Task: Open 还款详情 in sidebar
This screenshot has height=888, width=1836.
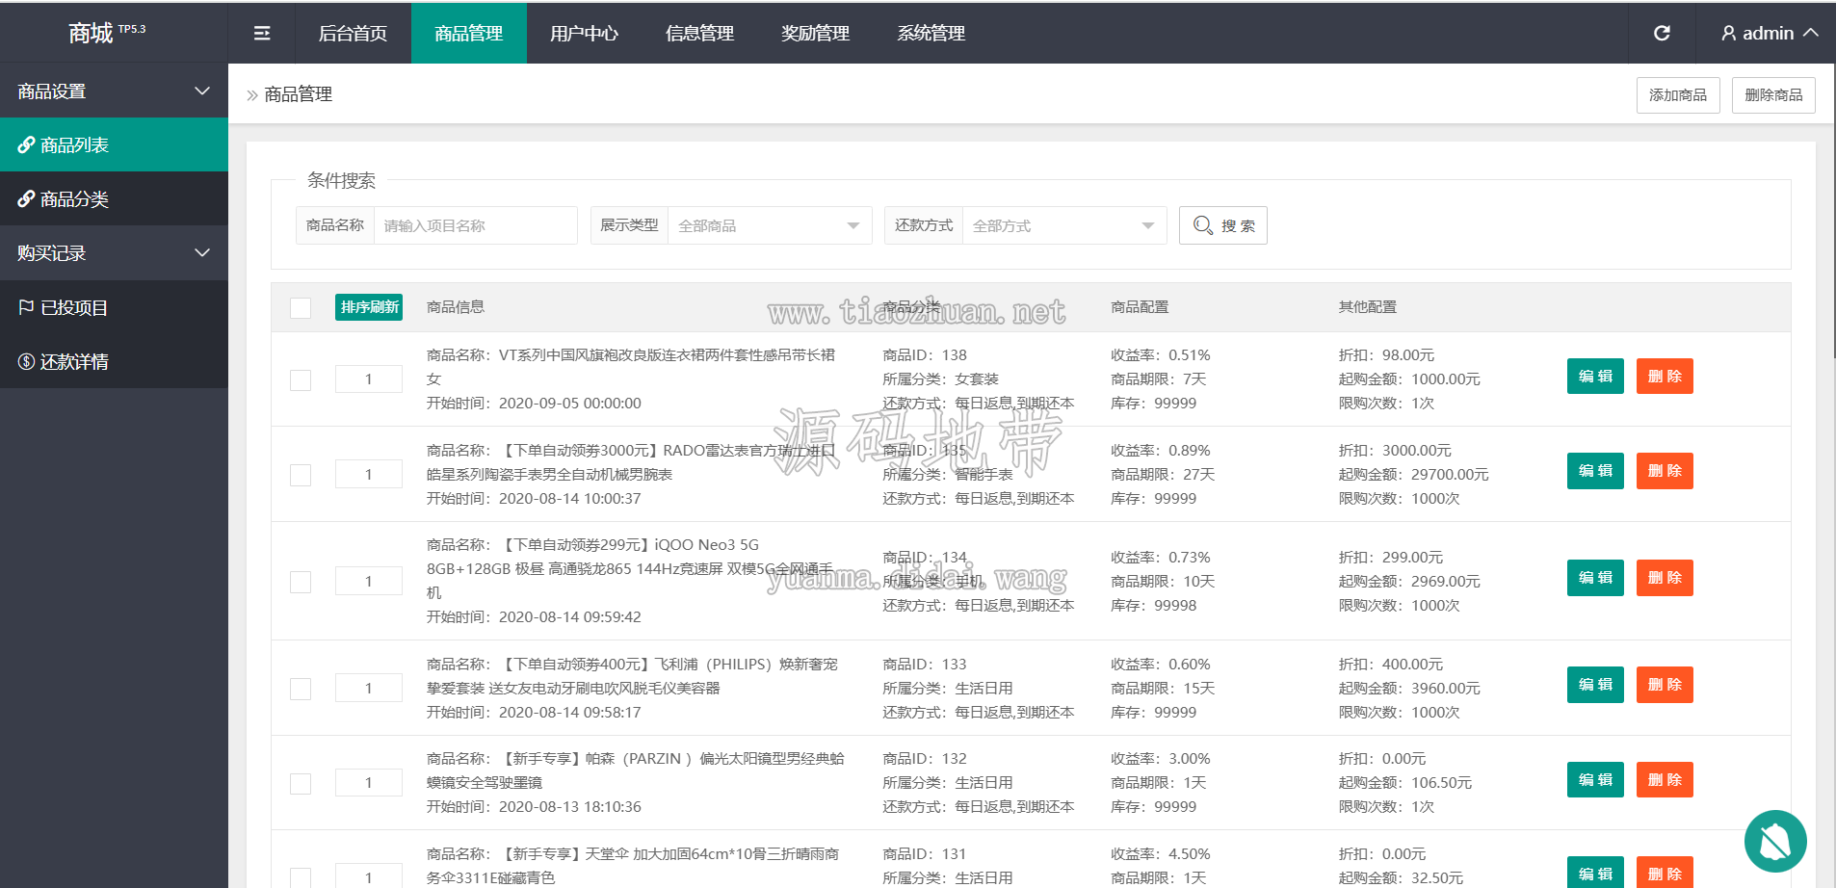Action: click(x=114, y=361)
